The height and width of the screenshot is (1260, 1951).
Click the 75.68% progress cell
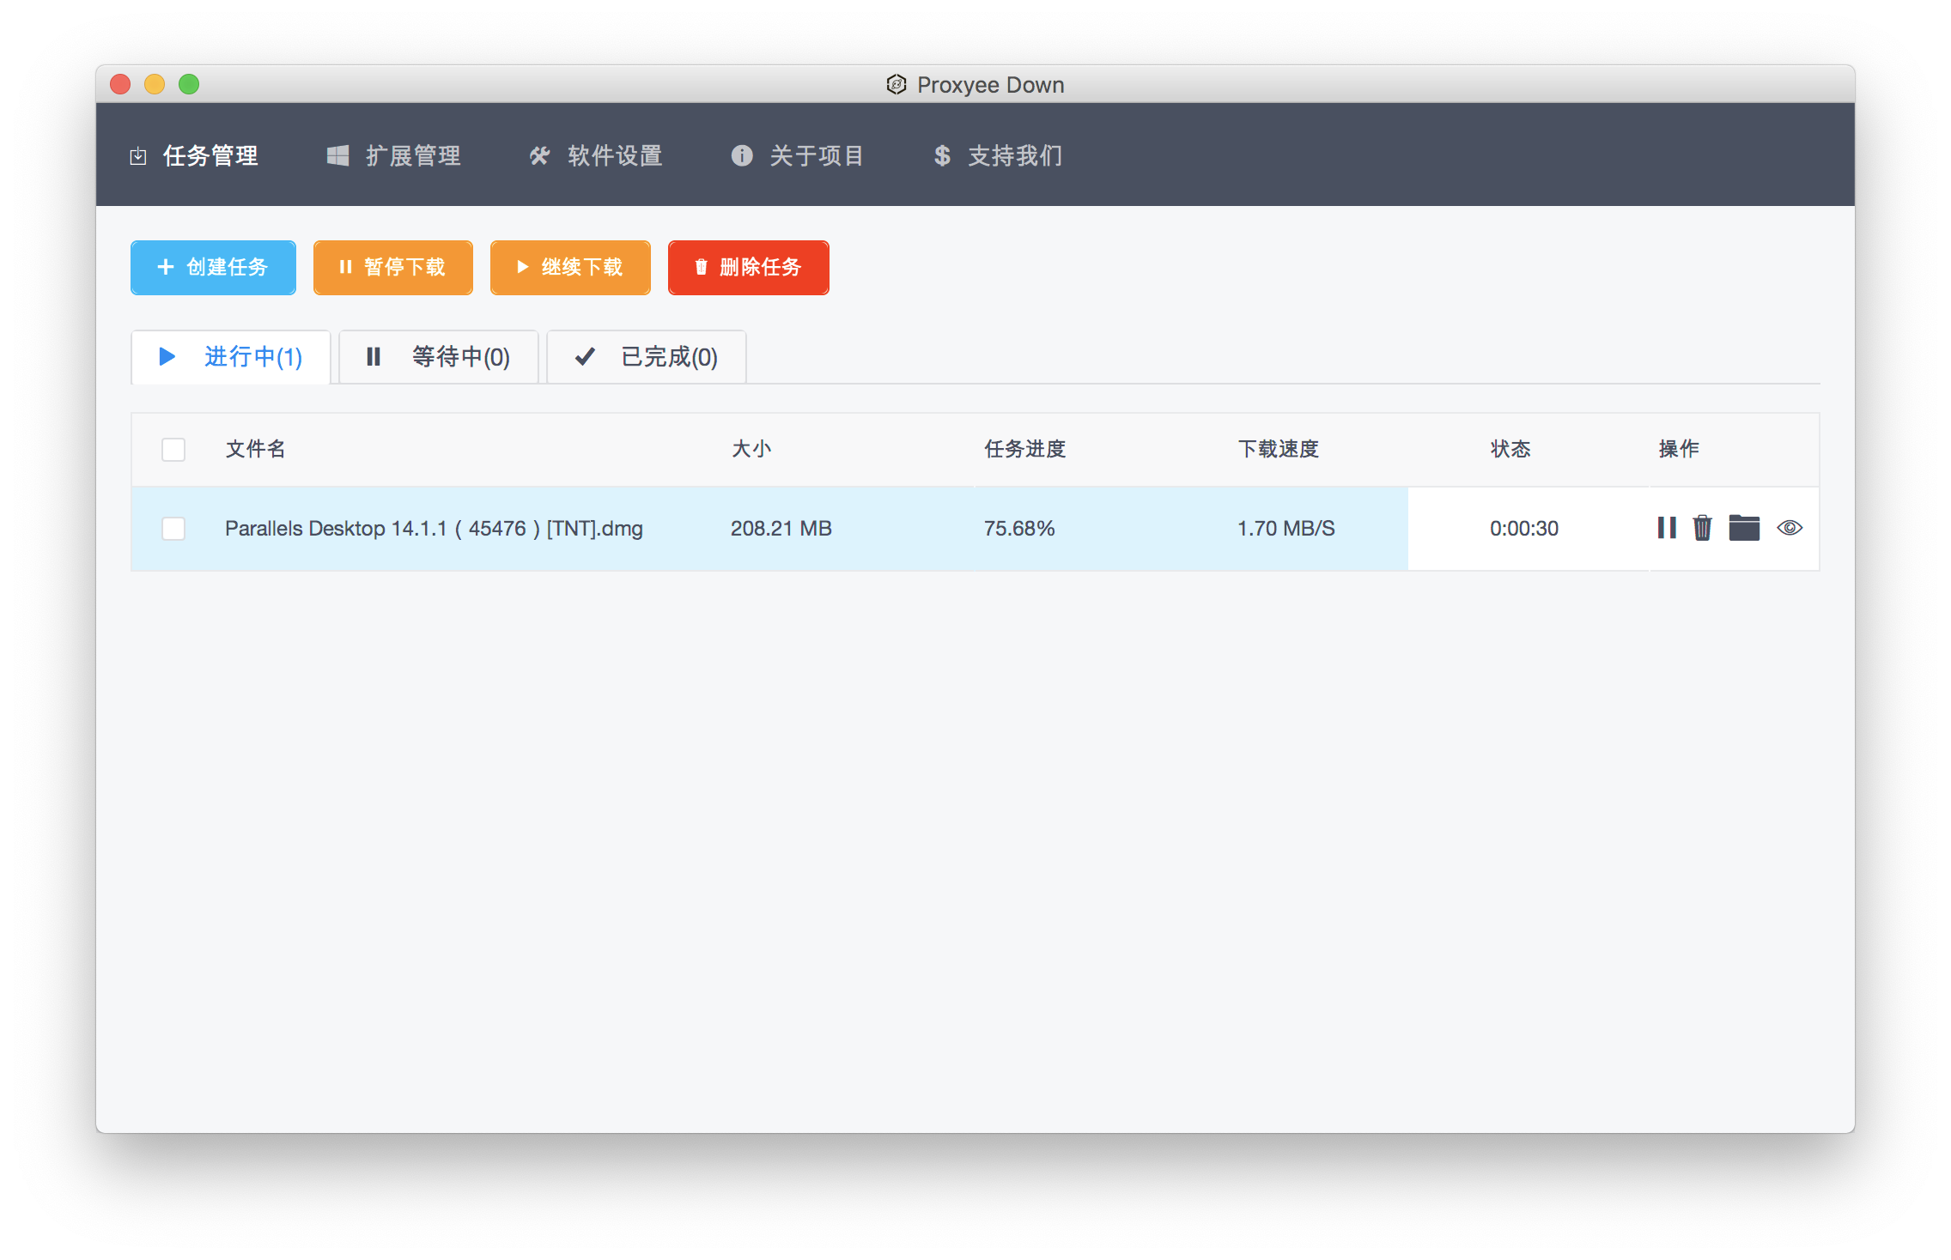click(x=1019, y=529)
